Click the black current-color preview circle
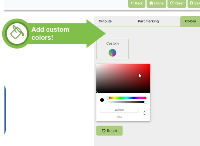This screenshot has width=200, height=146. point(102,100)
